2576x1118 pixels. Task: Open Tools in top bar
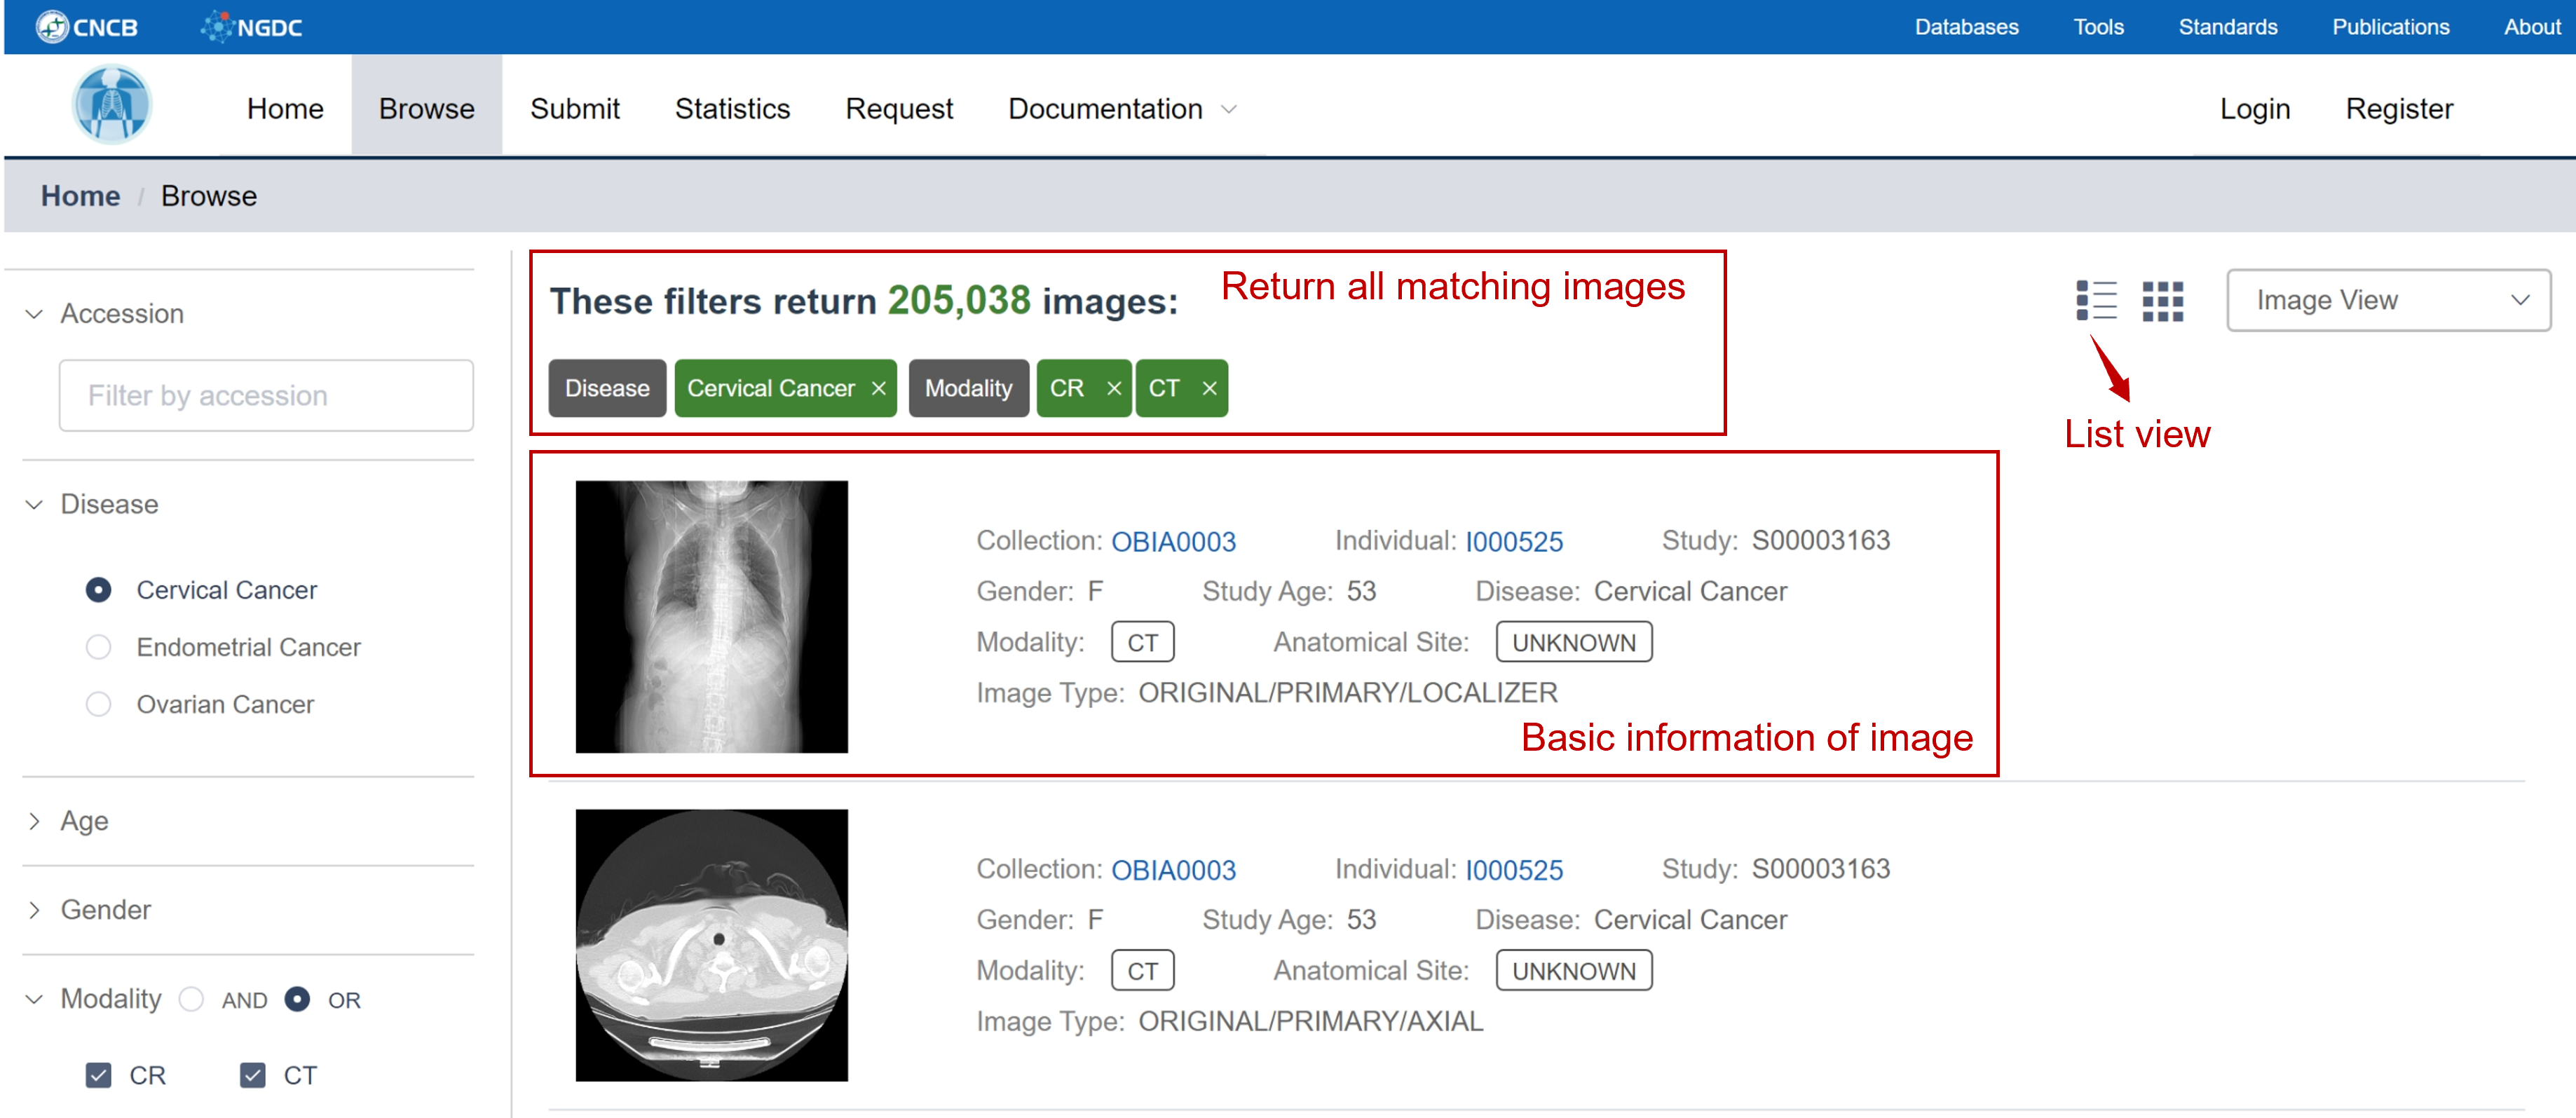pos(2098,27)
